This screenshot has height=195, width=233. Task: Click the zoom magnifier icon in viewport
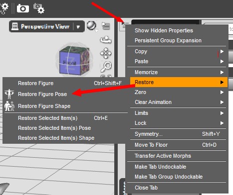point(106,67)
